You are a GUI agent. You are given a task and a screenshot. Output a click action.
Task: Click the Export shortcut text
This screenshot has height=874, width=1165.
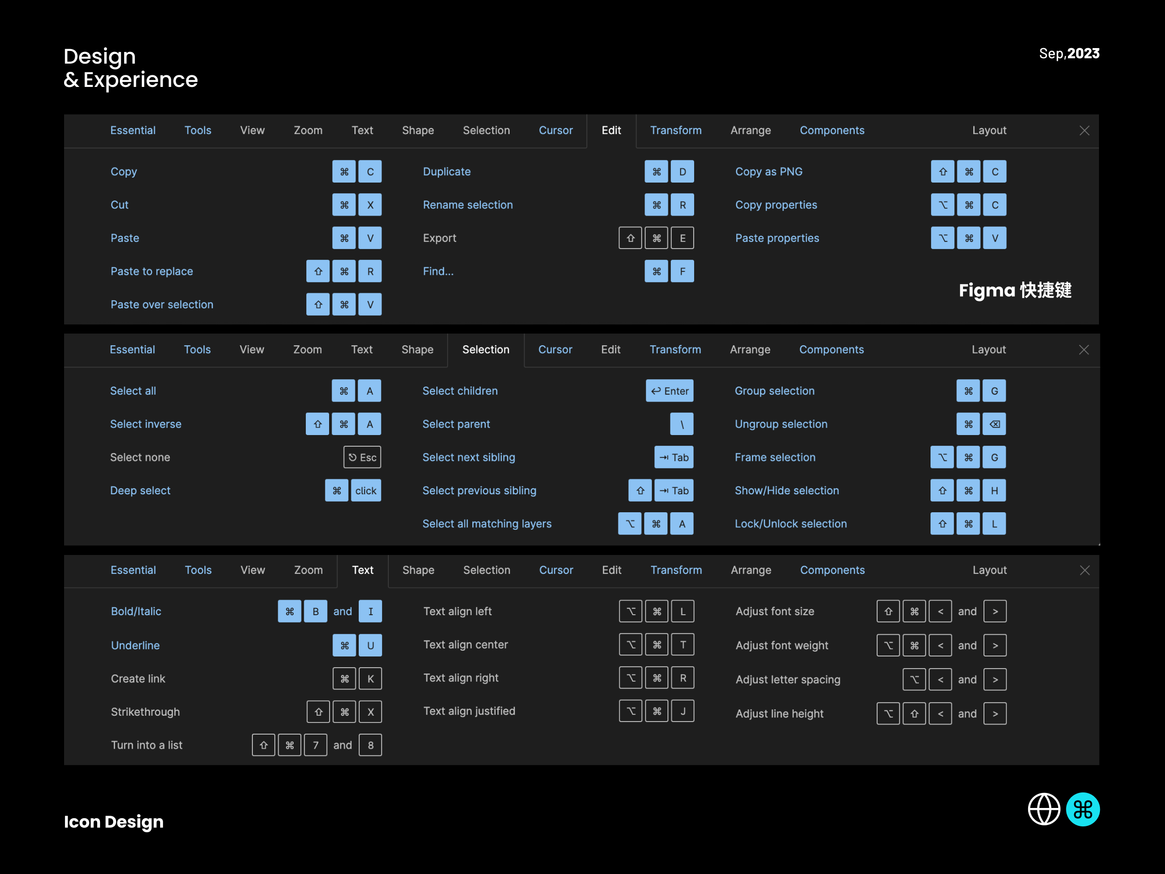click(x=439, y=238)
